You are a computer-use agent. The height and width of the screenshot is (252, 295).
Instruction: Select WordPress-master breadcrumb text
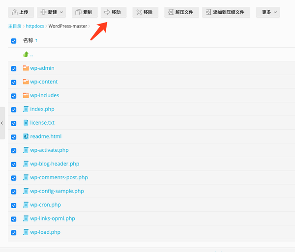pos(68,26)
